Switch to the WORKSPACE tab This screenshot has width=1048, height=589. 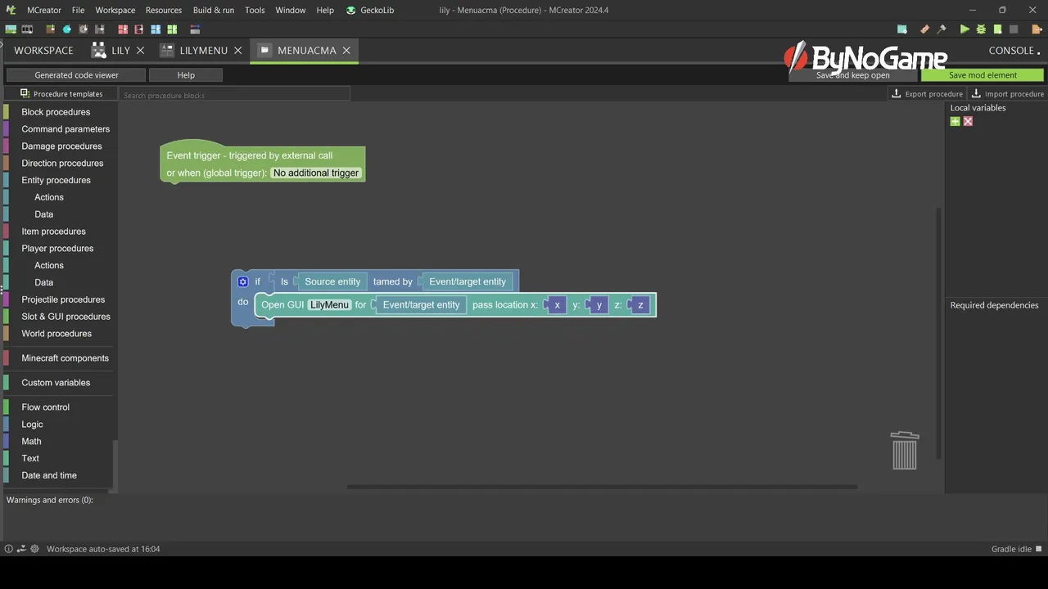[43, 51]
